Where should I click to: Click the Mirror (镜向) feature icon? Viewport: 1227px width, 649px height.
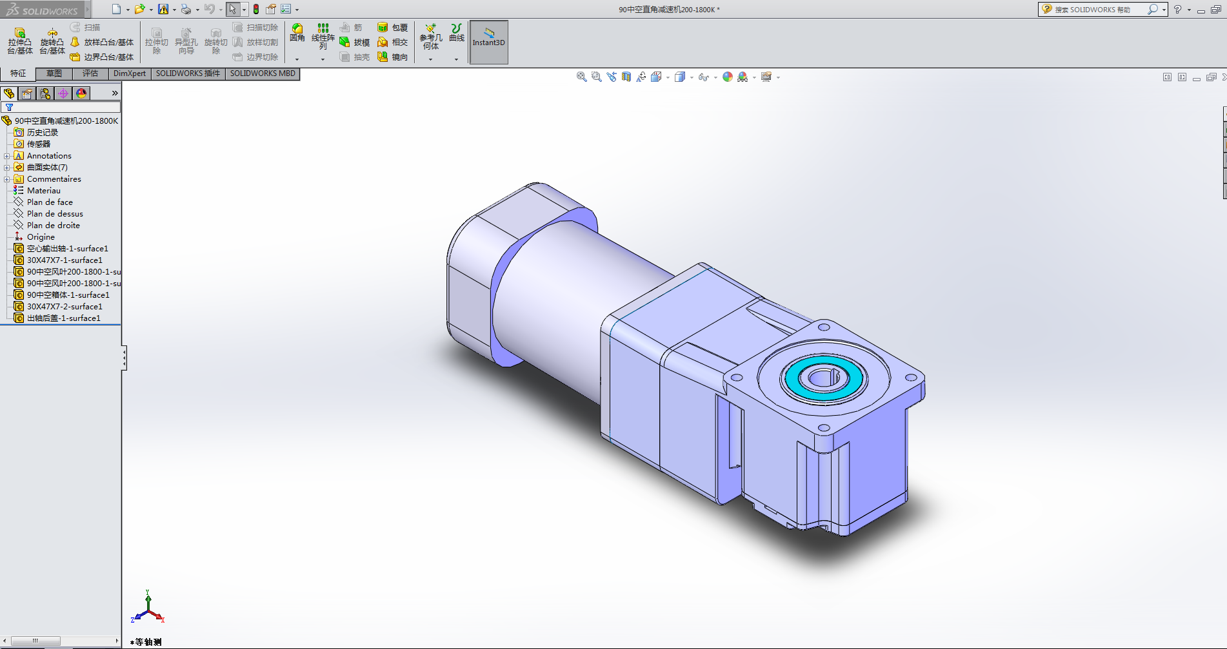(x=383, y=57)
